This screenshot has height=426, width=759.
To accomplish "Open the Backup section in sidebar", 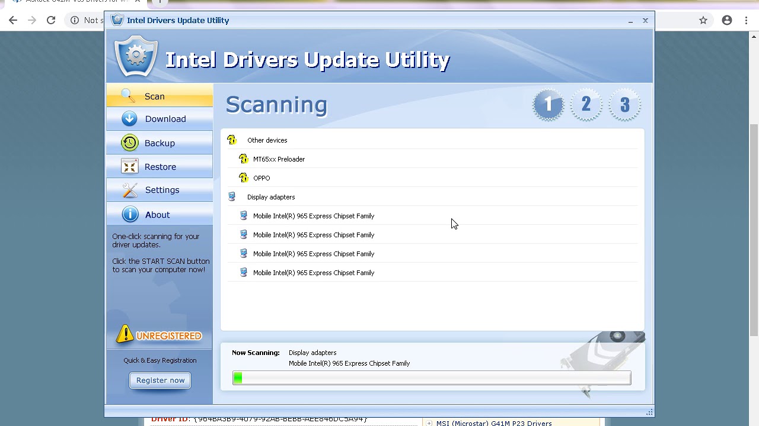I will 160,143.
